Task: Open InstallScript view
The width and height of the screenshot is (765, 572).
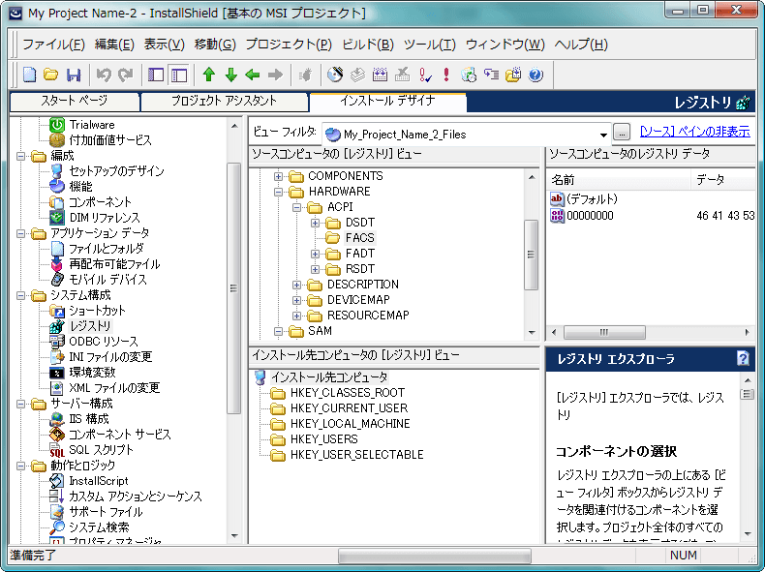Action: click(x=99, y=481)
